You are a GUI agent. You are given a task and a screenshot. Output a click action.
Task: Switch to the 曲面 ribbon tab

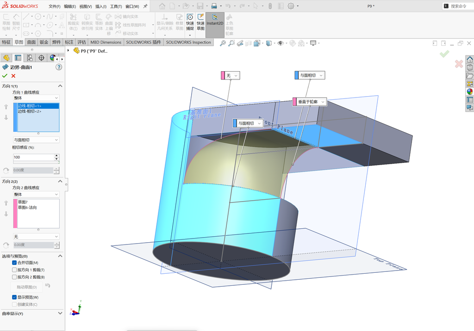point(31,42)
